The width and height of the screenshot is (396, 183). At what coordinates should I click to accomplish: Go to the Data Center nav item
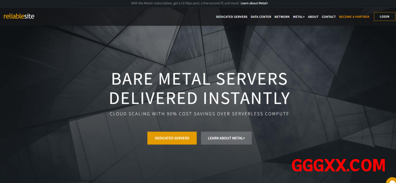[261, 17]
